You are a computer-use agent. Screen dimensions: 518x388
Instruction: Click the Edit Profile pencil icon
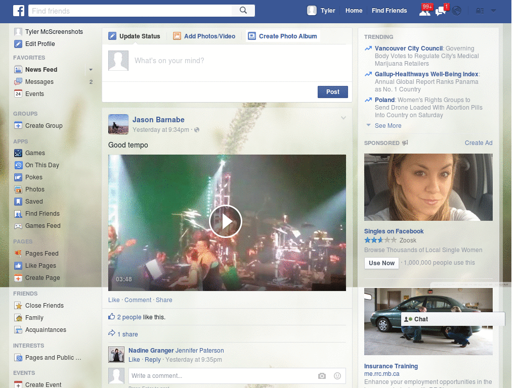coord(18,44)
